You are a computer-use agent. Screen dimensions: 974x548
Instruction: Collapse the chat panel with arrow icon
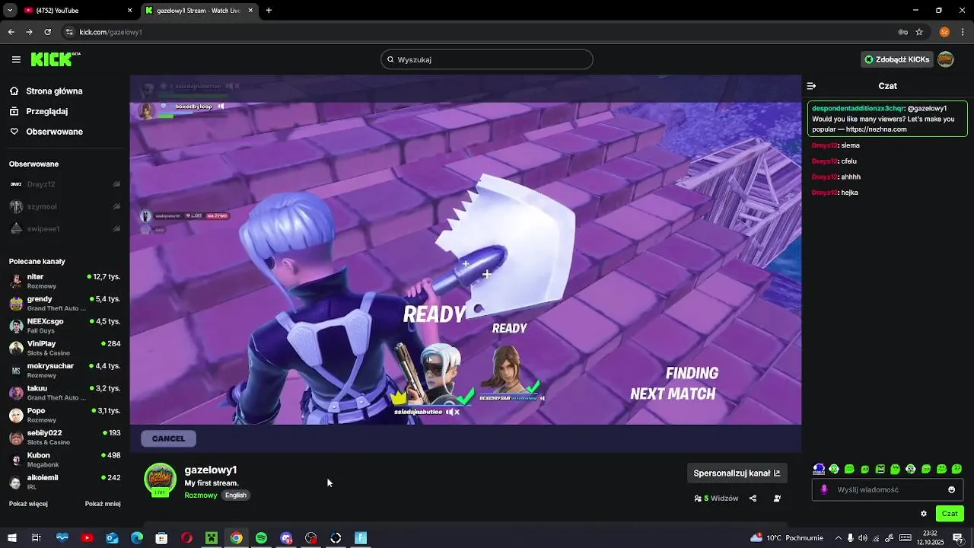(x=811, y=86)
